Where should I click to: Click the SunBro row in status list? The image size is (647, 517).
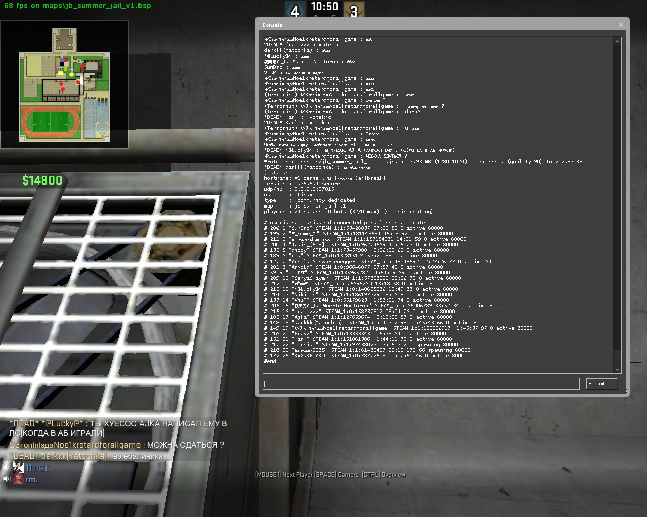[x=353, y=228]
